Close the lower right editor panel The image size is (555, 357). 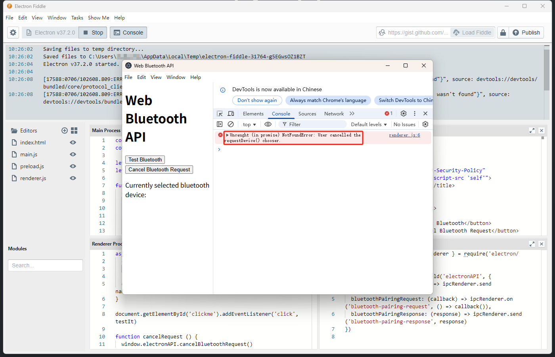542,244
